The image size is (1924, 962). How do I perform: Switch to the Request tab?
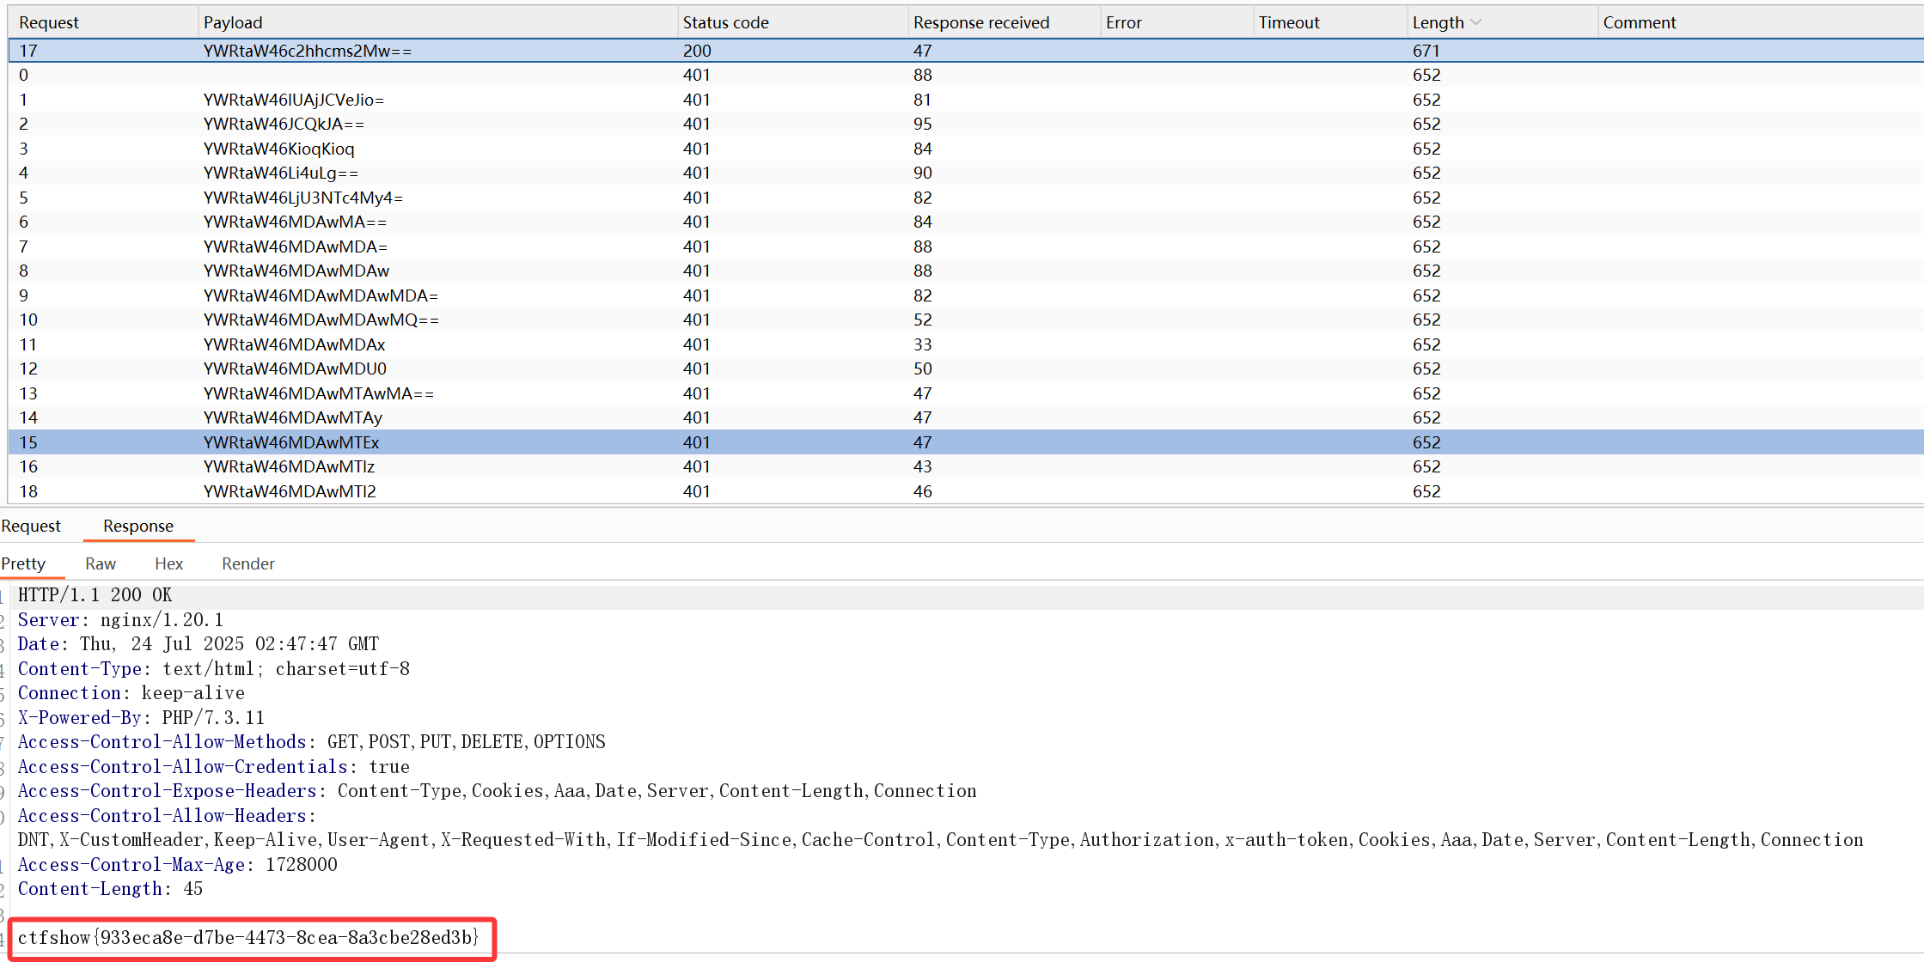(32, 526)
